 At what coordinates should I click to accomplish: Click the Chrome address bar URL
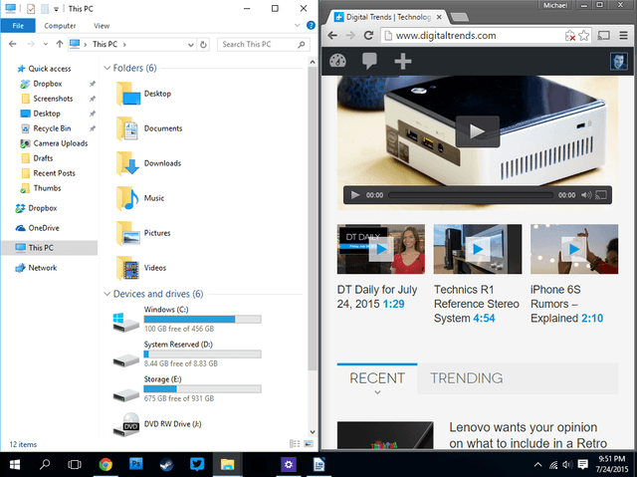(446, 36)
